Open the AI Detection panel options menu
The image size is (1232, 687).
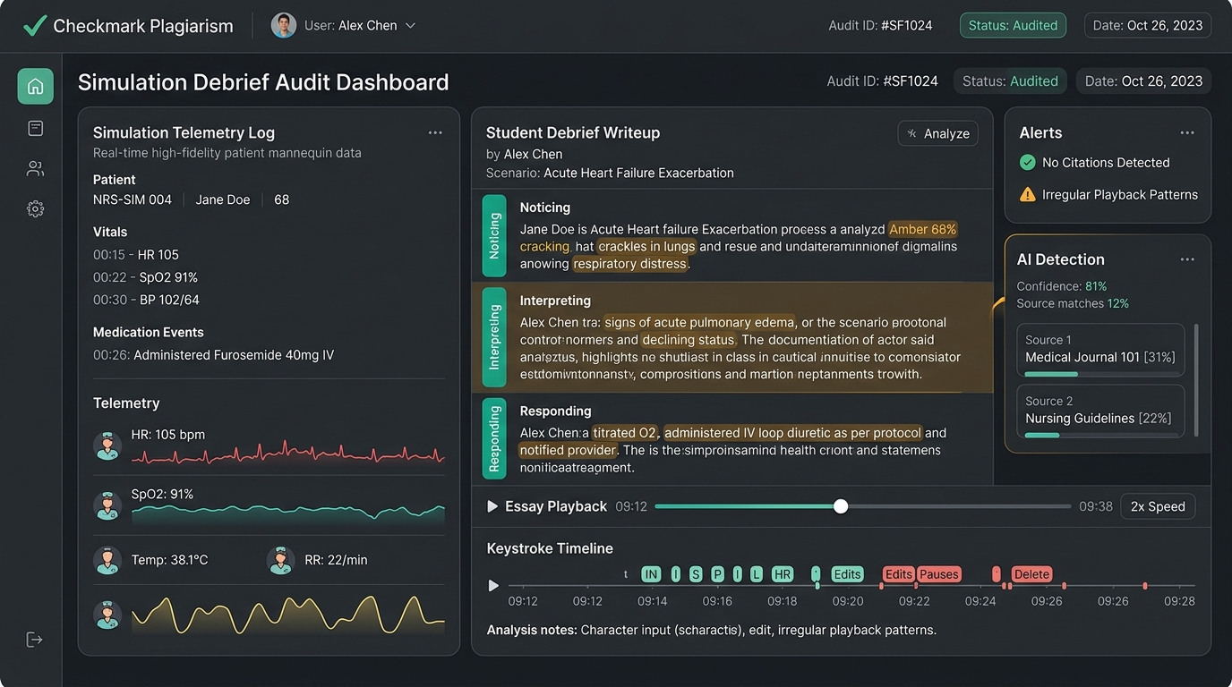point(1187,259)
